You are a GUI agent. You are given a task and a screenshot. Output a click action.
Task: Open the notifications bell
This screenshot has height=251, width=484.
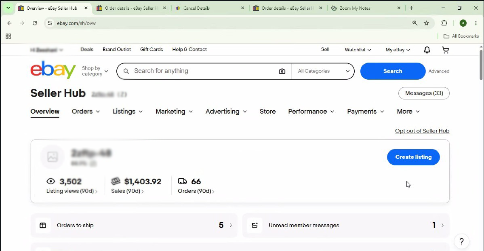[x=427, y=50]
